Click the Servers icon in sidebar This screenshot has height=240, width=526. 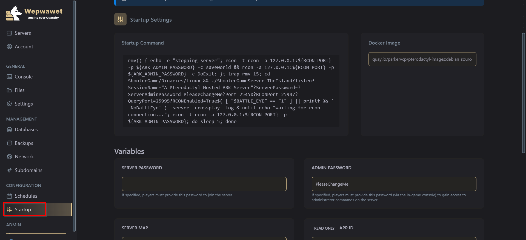pyautogui.click(x=9, y=33)
